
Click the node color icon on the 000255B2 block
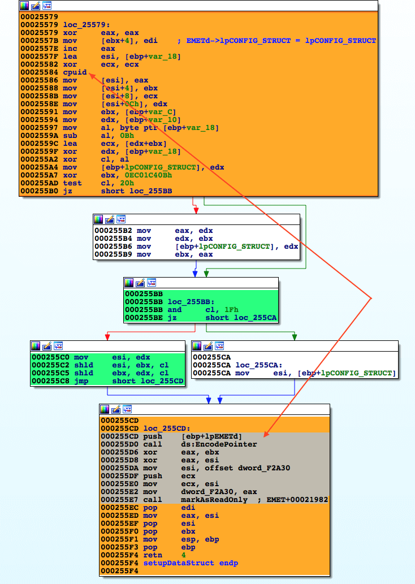click(98, 219)
